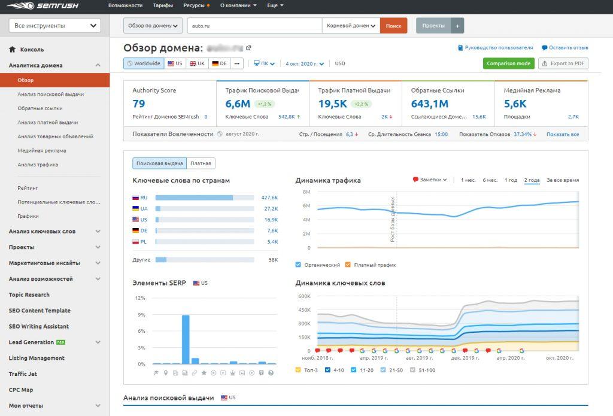Click the RU flag country row
This screenshot has height=416, width=613.
click(205, 198)
